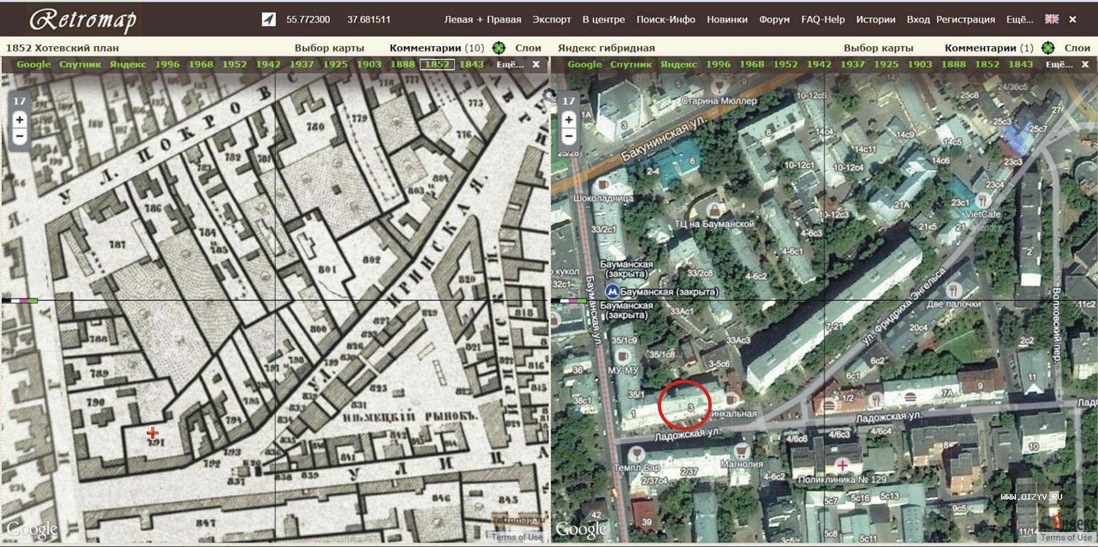Zoom out on the left 1852 map
Screen dimensions: 1098x547
19,136
